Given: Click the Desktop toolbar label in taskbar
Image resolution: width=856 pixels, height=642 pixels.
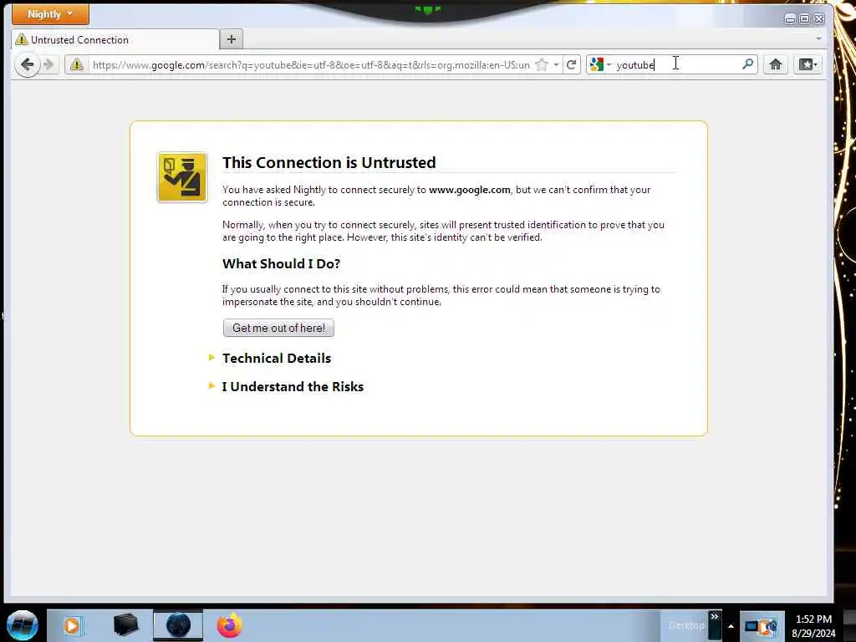Looking at the screenshot, I should (686, 625).
